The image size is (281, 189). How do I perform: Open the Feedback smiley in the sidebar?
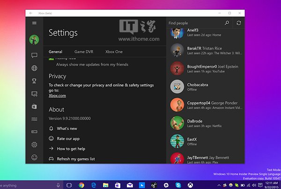point(34,157)
